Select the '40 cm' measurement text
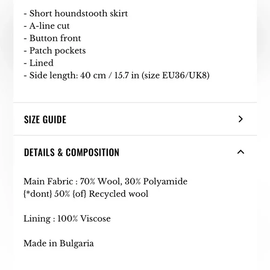Screen dimensions: 270x270 point(93,75)
